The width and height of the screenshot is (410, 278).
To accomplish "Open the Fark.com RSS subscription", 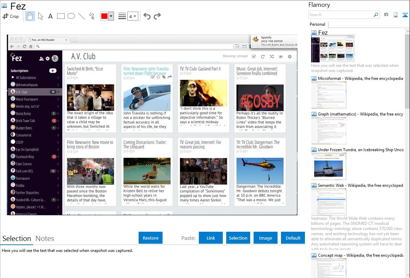I will [35, 171].
